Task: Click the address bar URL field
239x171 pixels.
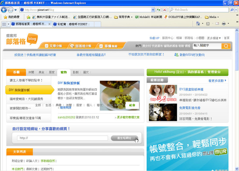Action: pyautogui.click(x=86, y=10)
